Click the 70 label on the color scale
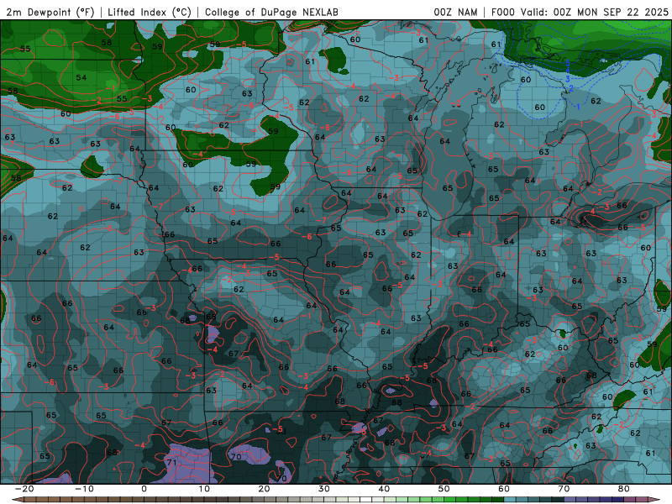 [564, 489]
